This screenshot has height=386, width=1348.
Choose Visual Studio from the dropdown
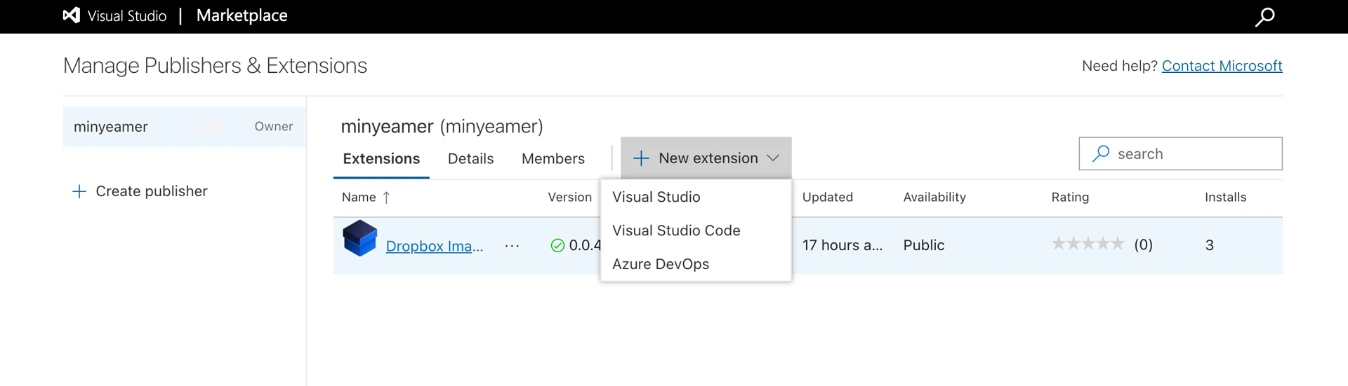click(656, 197)
